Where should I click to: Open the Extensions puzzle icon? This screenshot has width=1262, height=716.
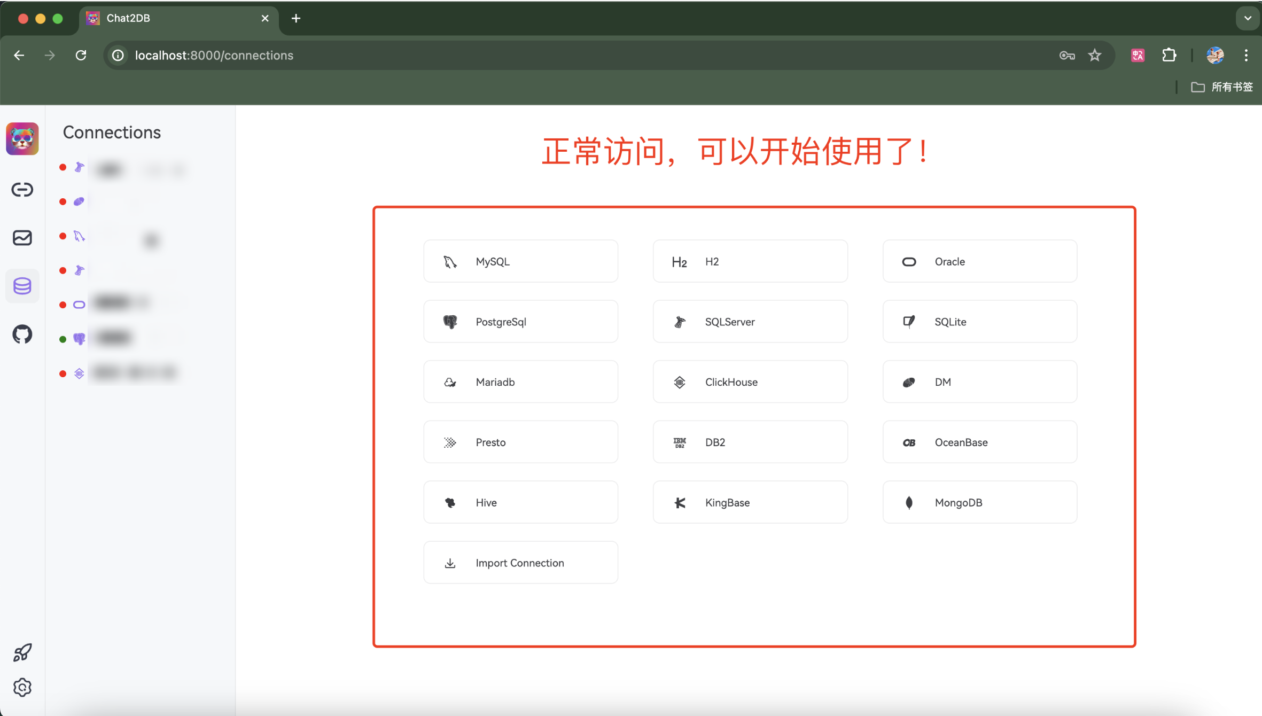tap(1169, 55)
